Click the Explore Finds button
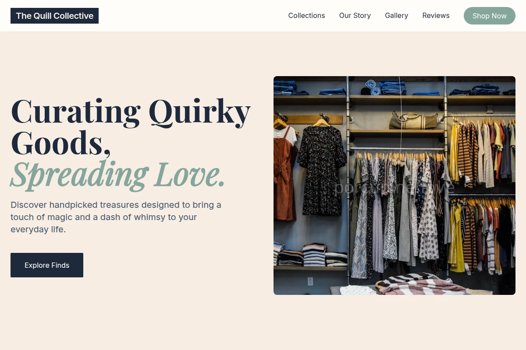 coord(47,265)
